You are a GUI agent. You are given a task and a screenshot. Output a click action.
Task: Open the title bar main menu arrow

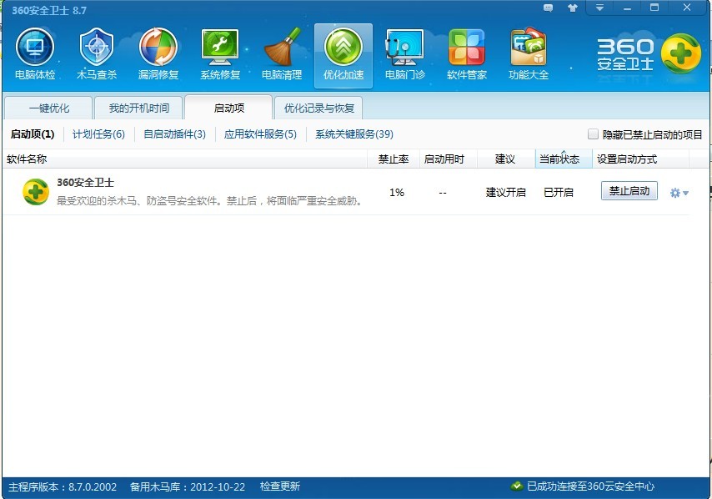pyautogui.click(x=599, y=8)
